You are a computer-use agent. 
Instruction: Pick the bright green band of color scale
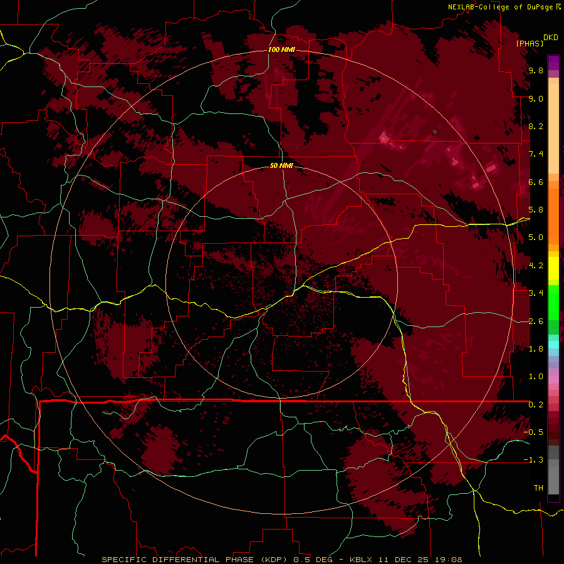click(x=553, y=302)
